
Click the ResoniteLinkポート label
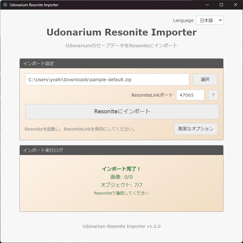pyautogui.click(x=152, y=95)
